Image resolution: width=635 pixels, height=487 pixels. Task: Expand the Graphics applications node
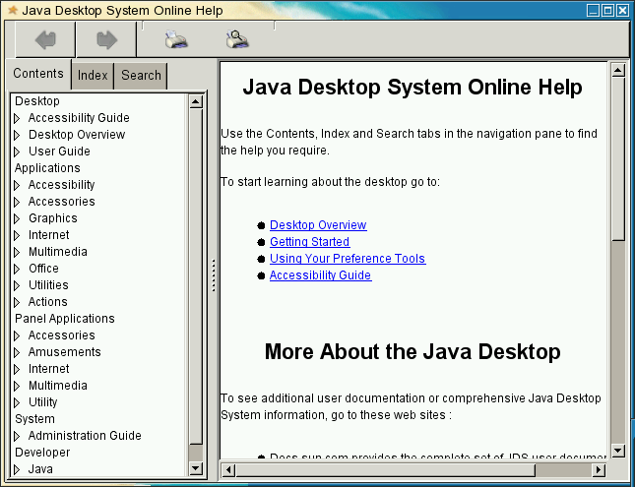17,218
